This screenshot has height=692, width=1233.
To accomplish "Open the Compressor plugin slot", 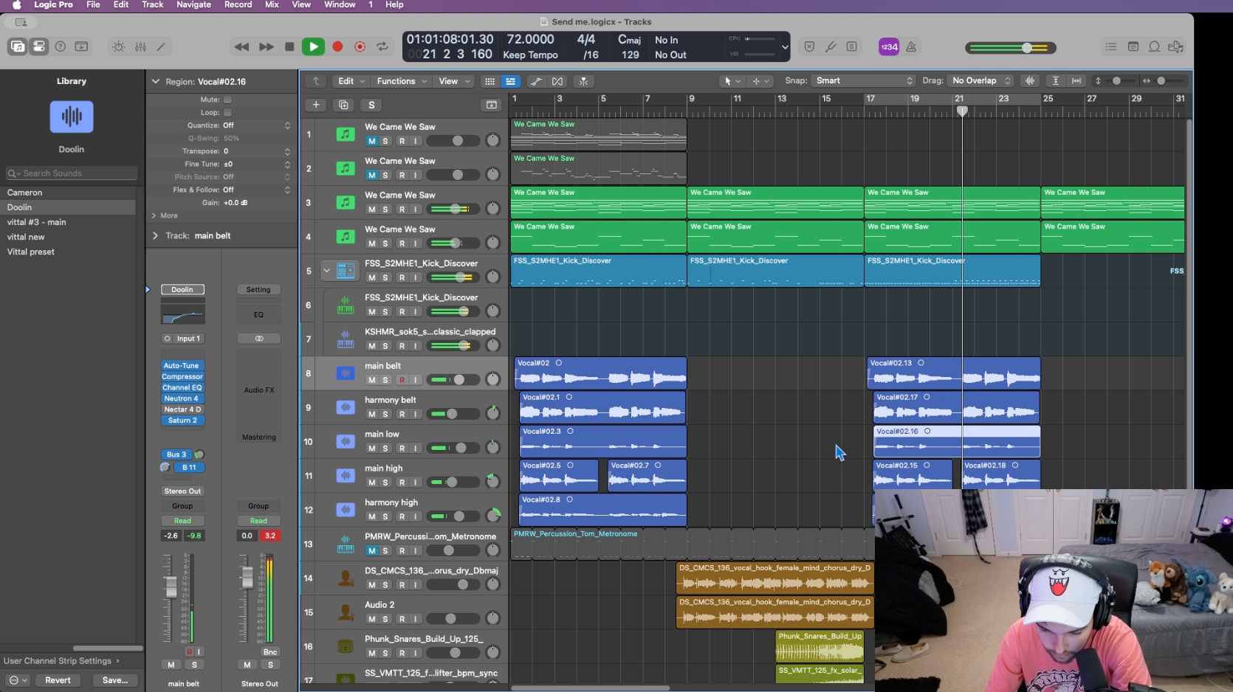I will [x=182, y=377].
